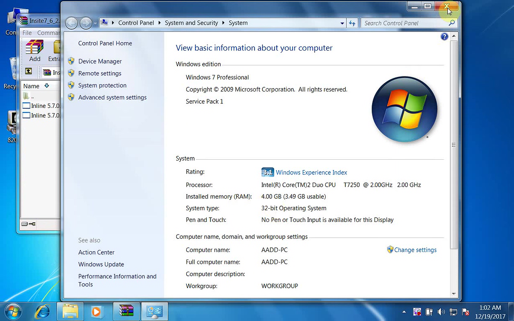Viewport: 514px width, 321px height.
Task: Click System and Security breadcrumb
Action: click(191, 23)
